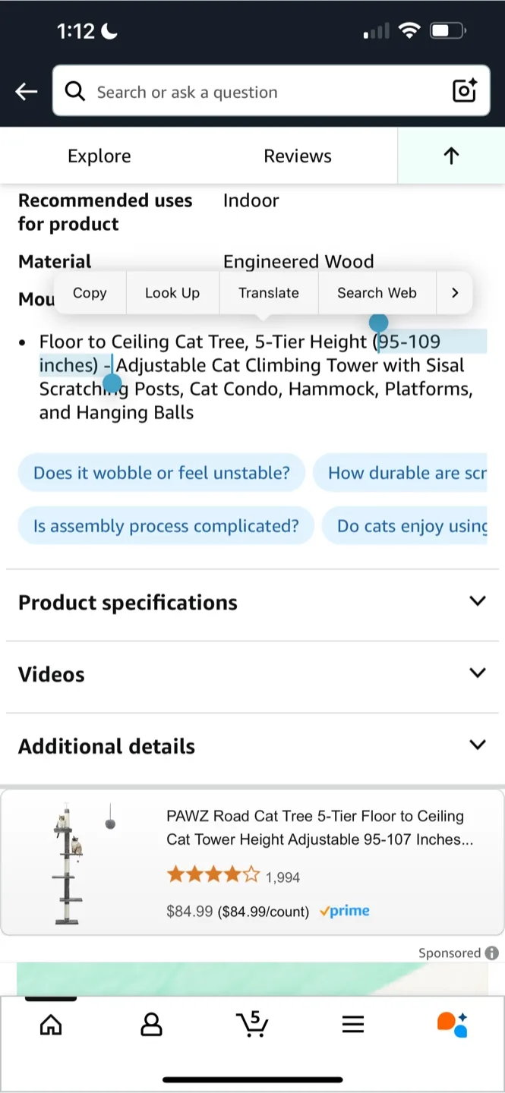Tap 'Does it wobble or feel unstable?' chip
Image resolution: width=505 pixels, height=1093 pixels.
[161, 472]
